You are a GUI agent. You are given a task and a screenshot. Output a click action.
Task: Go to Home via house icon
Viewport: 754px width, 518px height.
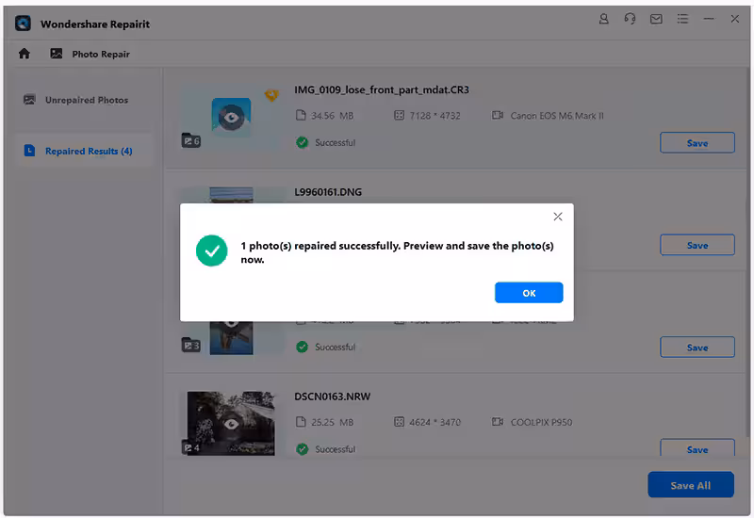point(25,54)
